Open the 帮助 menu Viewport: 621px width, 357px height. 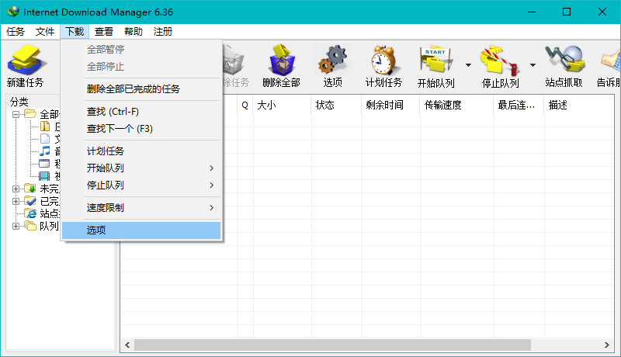(133, 32)
